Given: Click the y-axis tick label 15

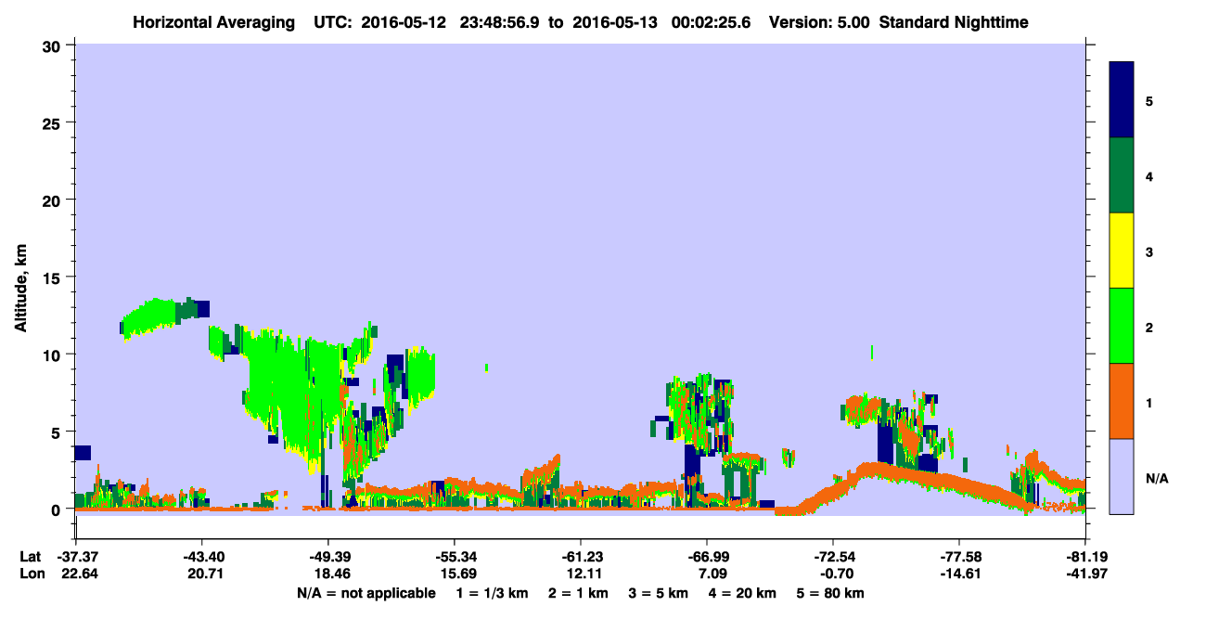Looking at the screenshot, I should click(54, 277).
